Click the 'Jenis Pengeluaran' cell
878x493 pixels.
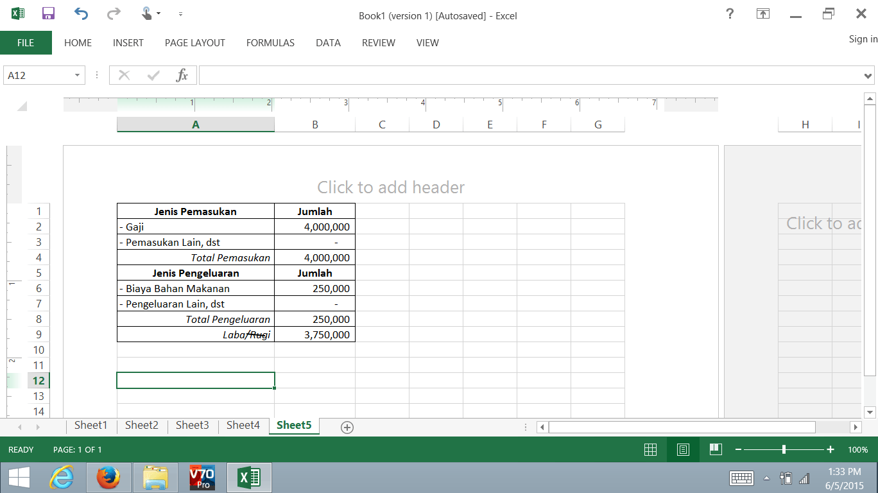pyautogui.click(x=196, y=273)
